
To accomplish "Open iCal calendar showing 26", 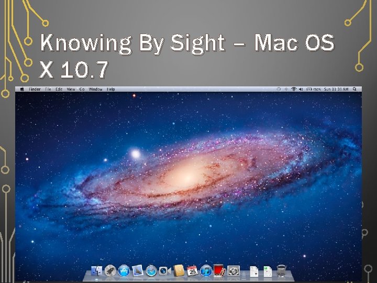I will pyautogui.click(x=192, y=271).
